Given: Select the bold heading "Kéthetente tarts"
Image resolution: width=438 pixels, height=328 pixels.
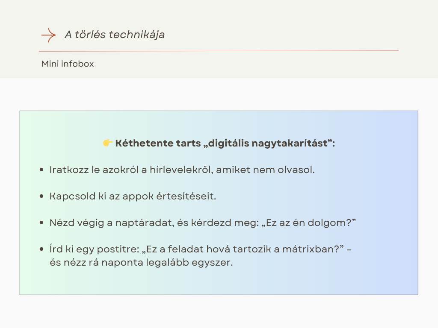Looking at the screenshot, I should click(157, 143).
